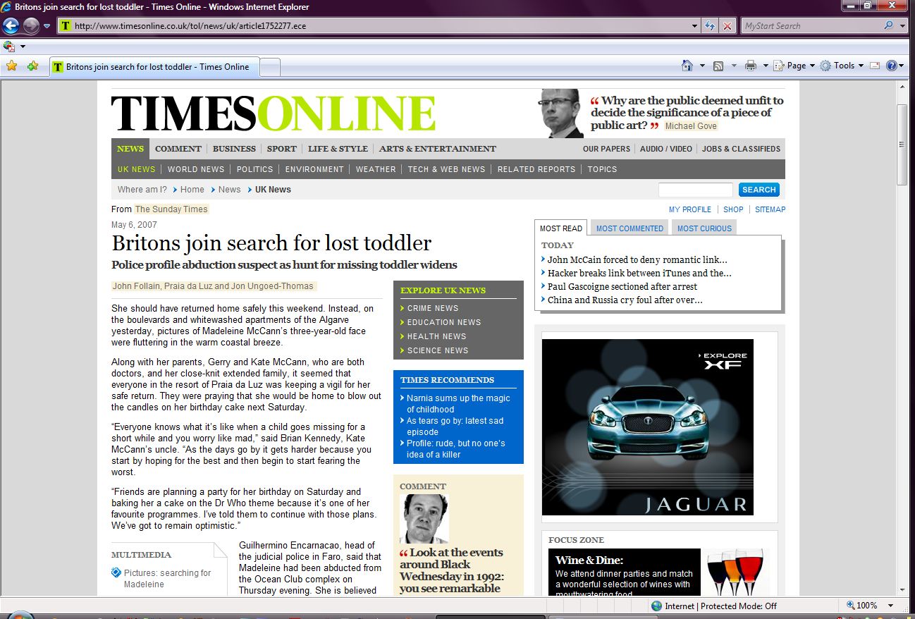Click the Print icon in toolbar

(x=750, y=66)
